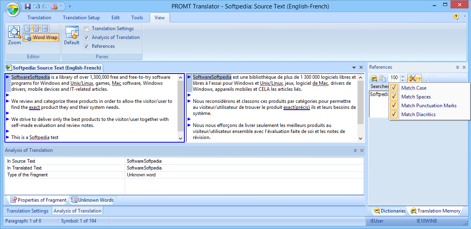Click the Default panes layout icon
Image resolution: width=471 pixels, height=229 pixels.
(x=72, y=35)
